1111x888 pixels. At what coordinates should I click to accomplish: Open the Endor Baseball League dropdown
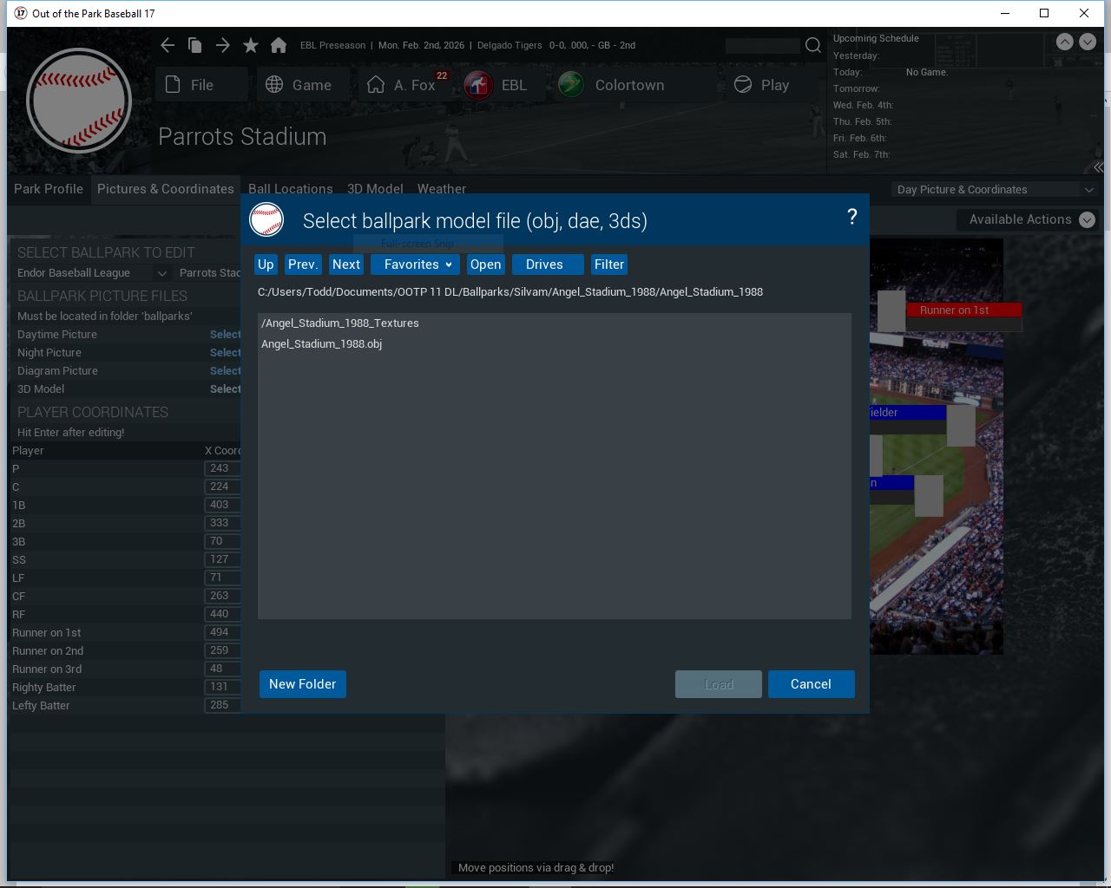(91, 272)
